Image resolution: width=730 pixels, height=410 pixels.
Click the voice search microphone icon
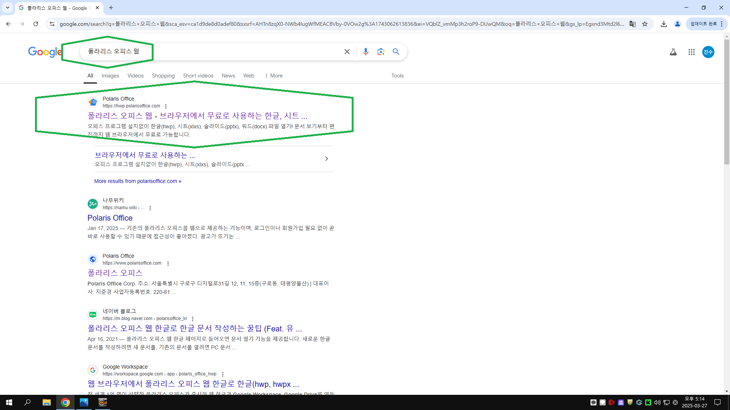click(x=365, y=52)
